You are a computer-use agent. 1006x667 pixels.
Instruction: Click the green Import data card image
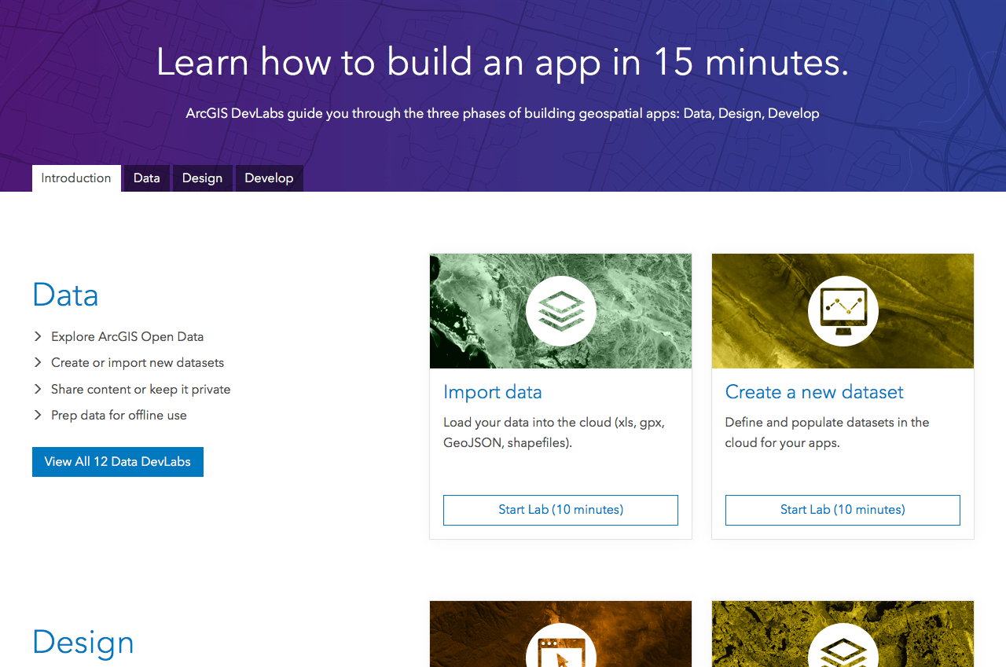tap(560, 311)
